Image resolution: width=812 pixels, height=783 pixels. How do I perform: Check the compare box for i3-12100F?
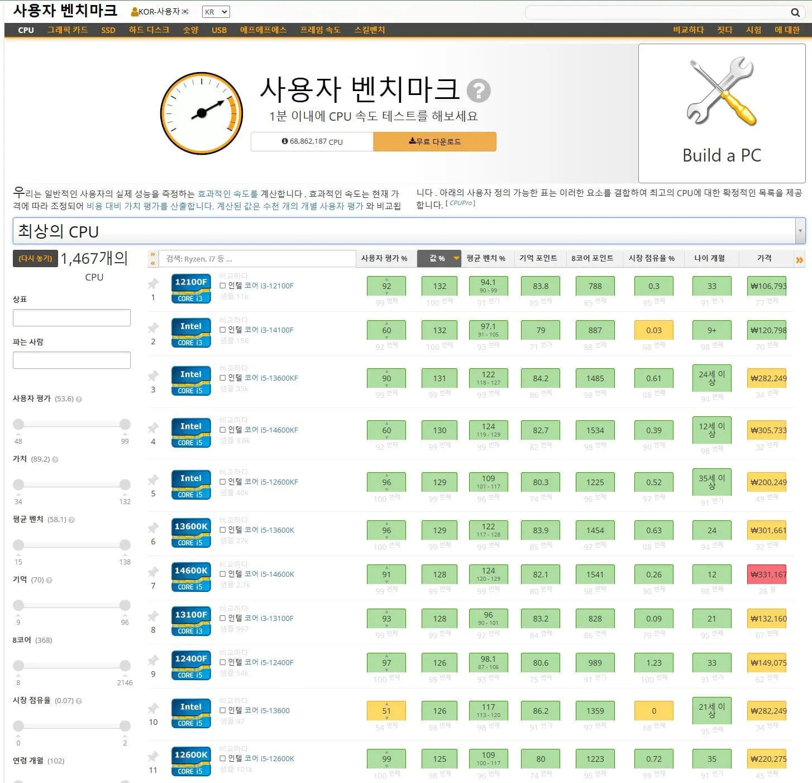[223, 286]
